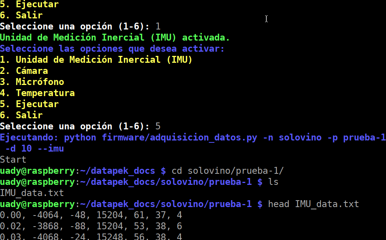The image size is (386, 240).
Task: Click the 'cd solovino/prueba-1/' command
Action: pyautogui.click(x=228, y=171)
